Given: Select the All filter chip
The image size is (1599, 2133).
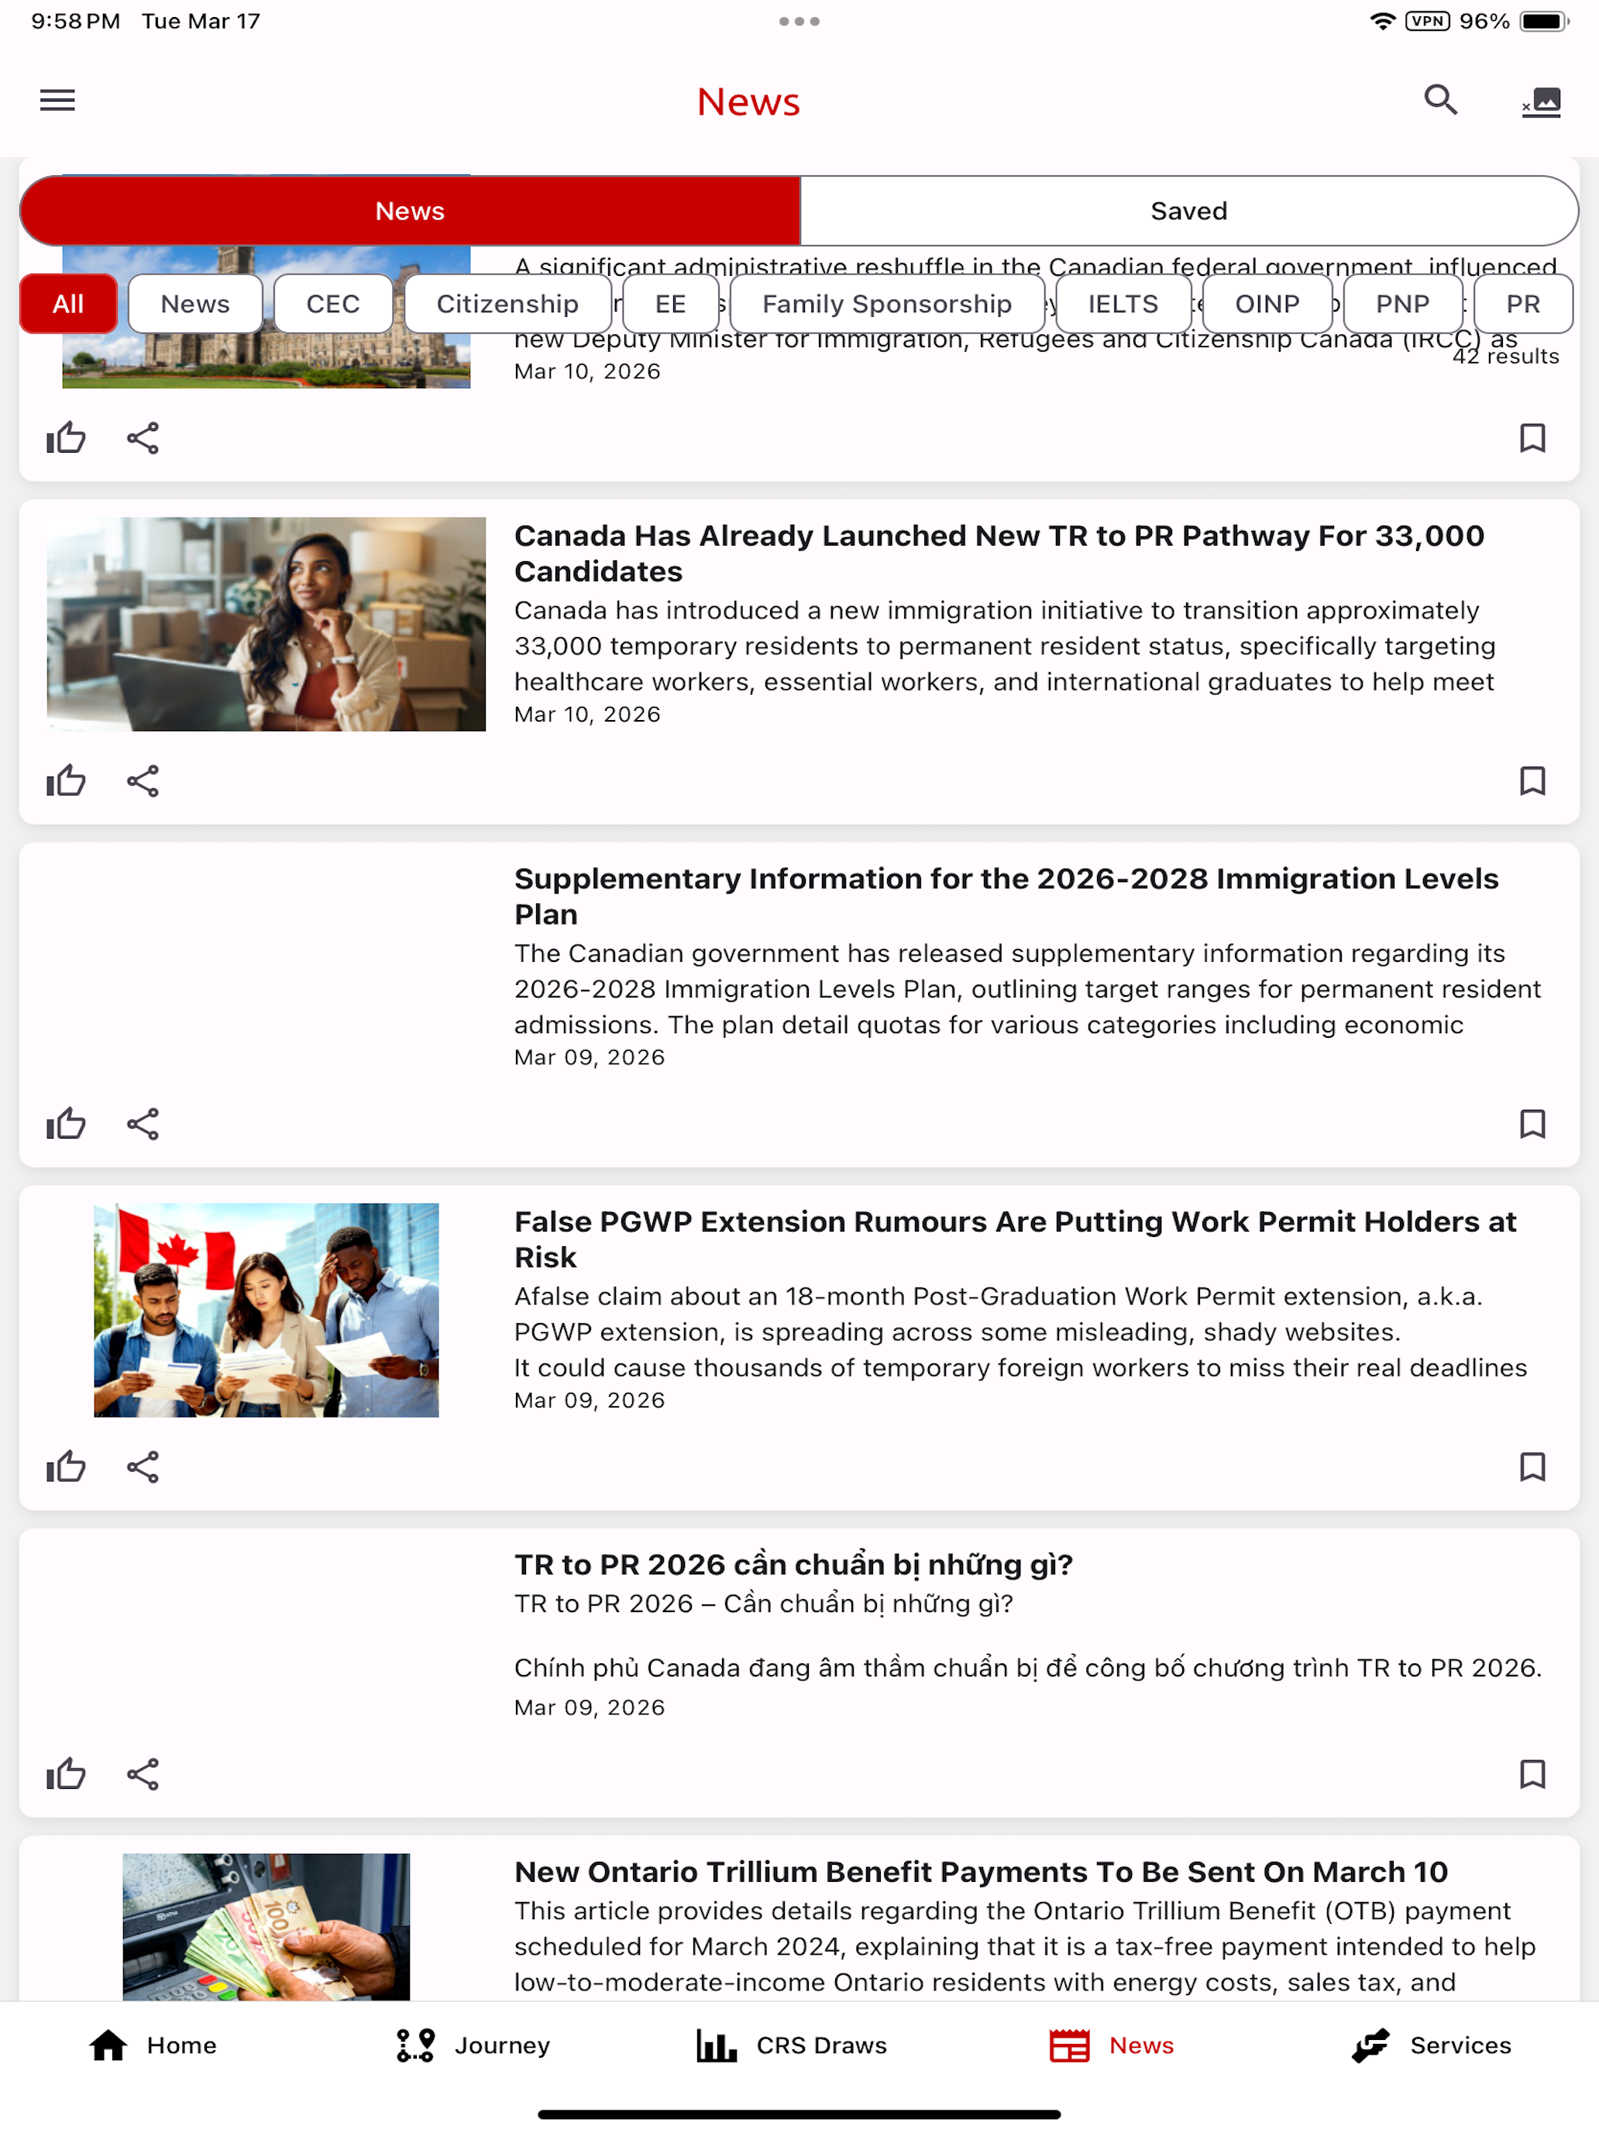Looking at the screenshot, I should [68, 304].
